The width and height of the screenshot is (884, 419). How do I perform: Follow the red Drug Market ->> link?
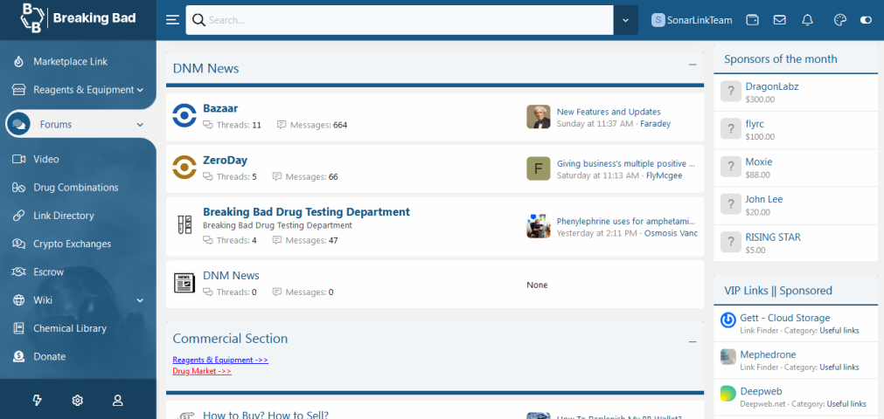click(x=202, y=371)
